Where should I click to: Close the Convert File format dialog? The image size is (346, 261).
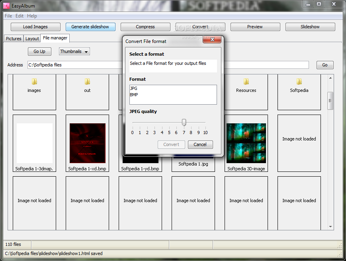(x=212, y=39)
